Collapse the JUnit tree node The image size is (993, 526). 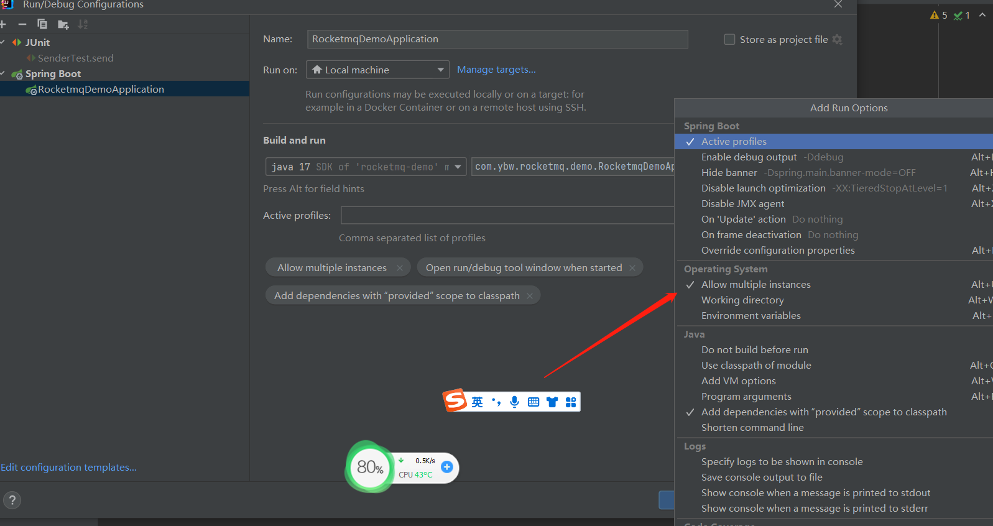pyautogui.click(x=2, y=42)
